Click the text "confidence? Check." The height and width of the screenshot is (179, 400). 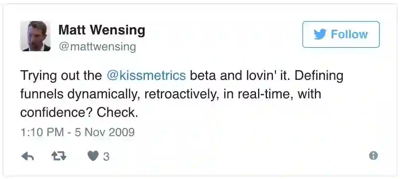[79, 113]
